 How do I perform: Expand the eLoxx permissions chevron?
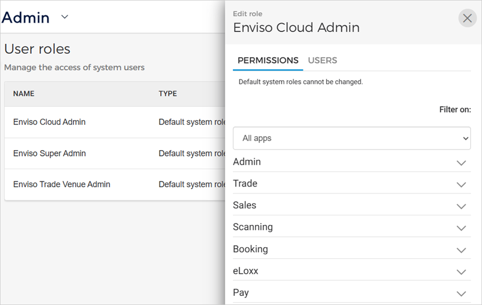coord(461,271)
